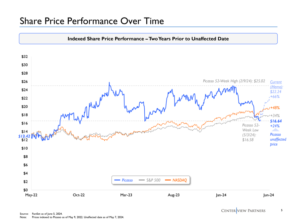Click the Jan-24 x-axis label

pos(221,195)
